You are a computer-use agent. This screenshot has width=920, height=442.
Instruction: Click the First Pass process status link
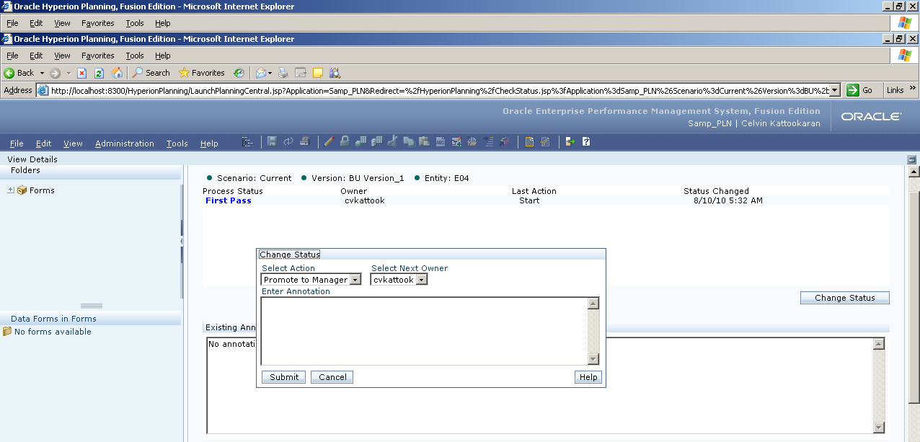[x=229, y=200]
